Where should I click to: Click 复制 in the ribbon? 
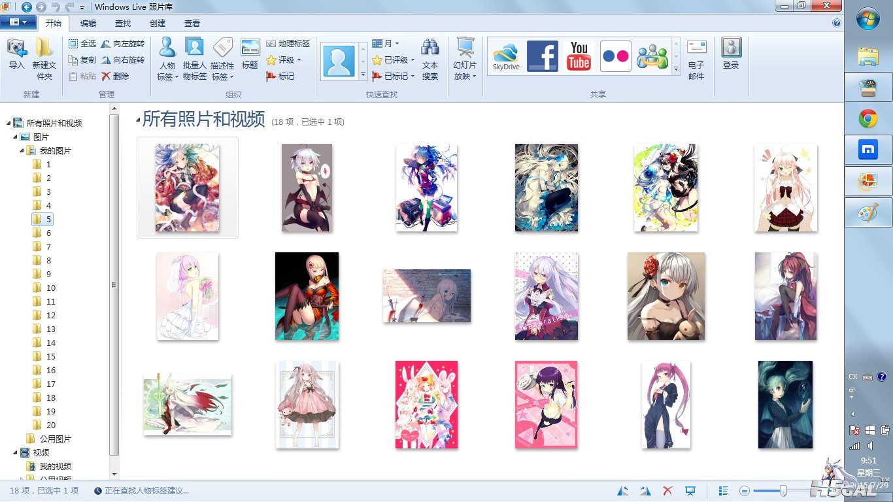[82, 60]
